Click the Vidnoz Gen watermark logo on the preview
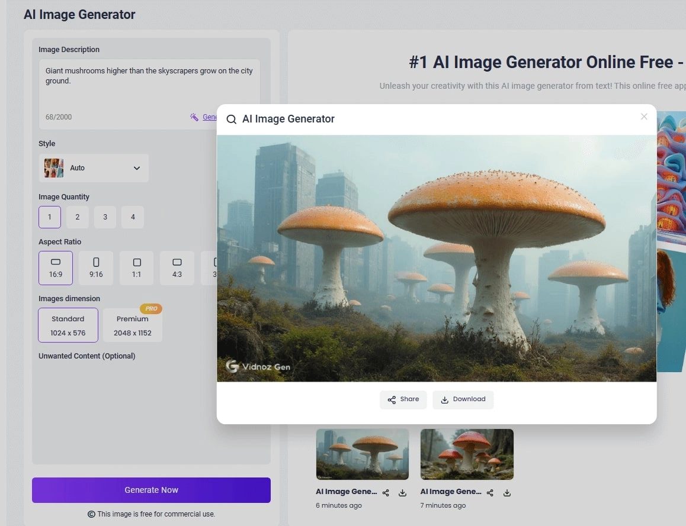 257,366
